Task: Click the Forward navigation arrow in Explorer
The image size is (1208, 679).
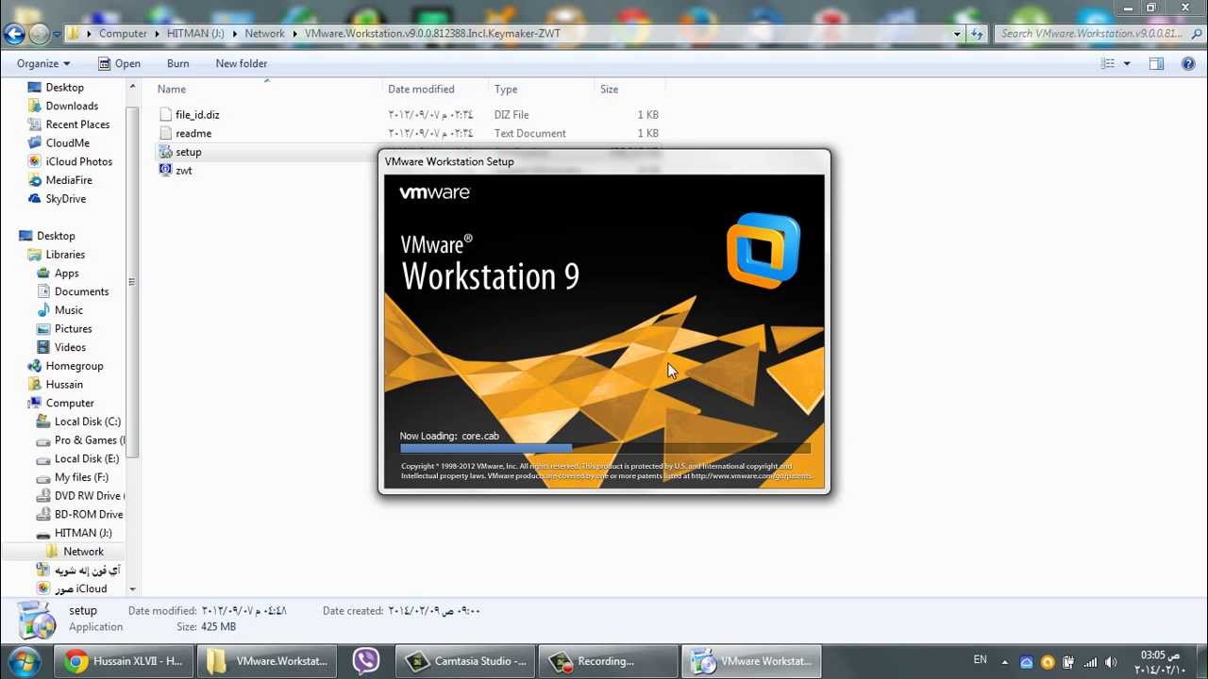Action: point(39,34)
